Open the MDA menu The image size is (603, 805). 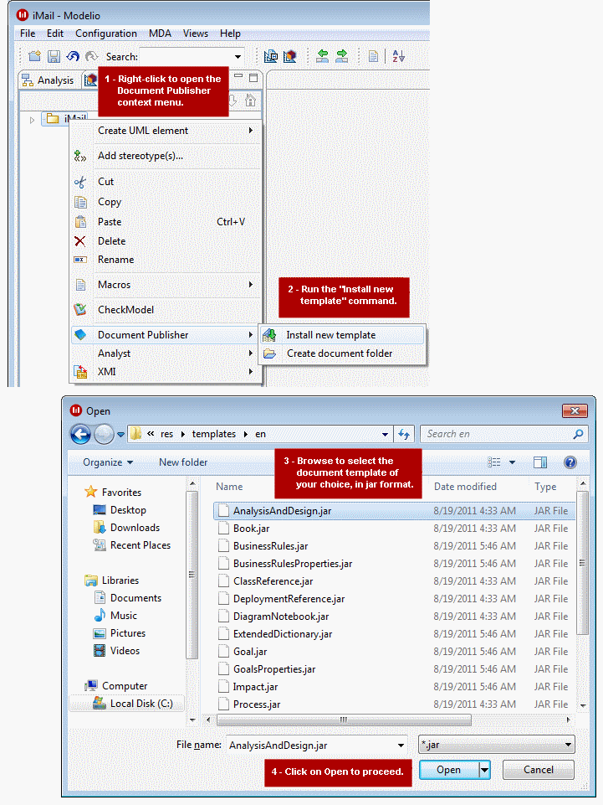click(x=160, y=34)
